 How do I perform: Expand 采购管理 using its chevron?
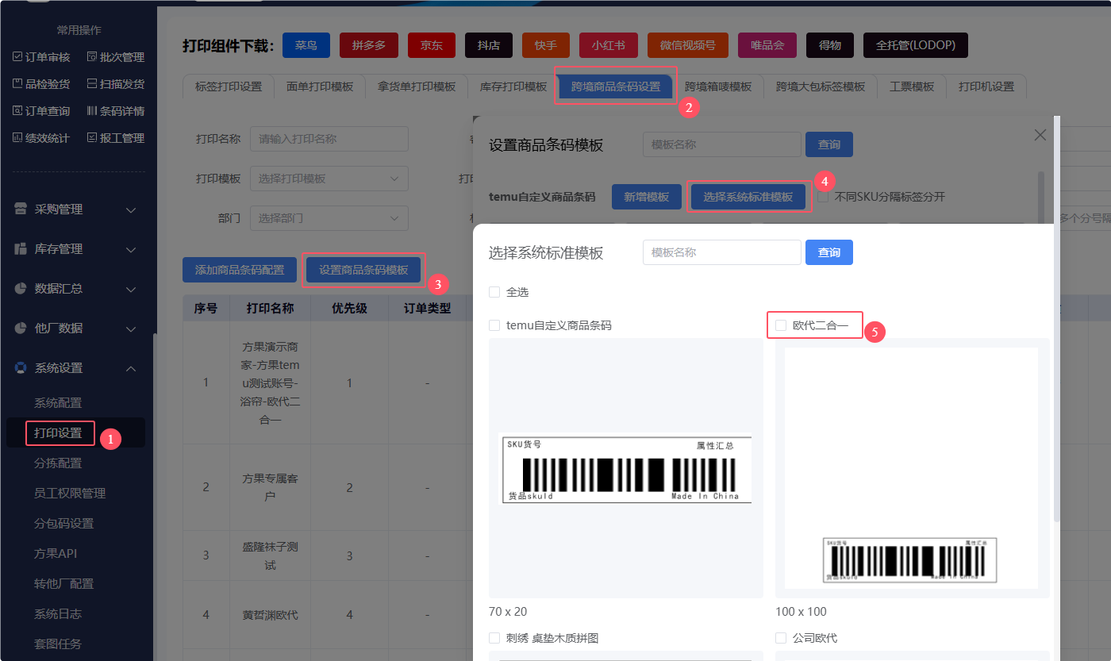click(x=132, y=209)
